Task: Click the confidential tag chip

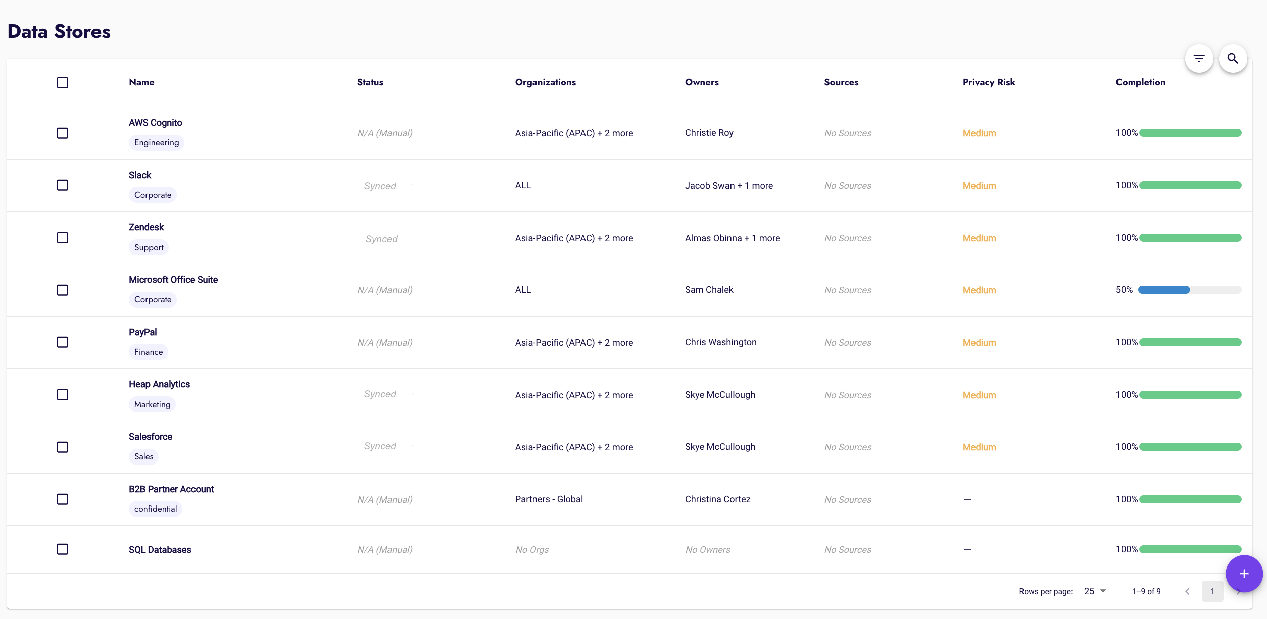Action: 156,509
